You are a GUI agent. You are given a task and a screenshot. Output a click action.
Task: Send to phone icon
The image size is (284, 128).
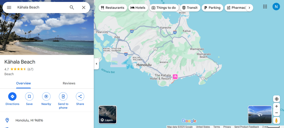pyautogui.click(x=63, y=96)
